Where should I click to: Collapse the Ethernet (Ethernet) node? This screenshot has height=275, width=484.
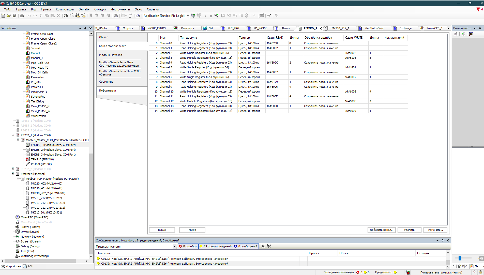tap(13, 174)
